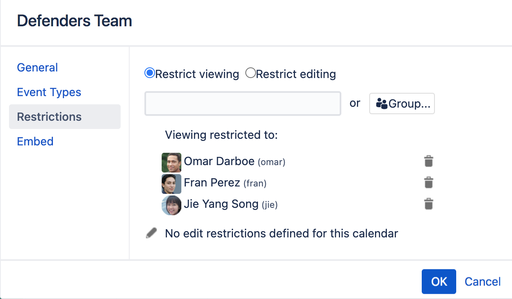Open the General settings tab
Image resolution: width=512 pixels, height=299 pixels.
point(37,67)
